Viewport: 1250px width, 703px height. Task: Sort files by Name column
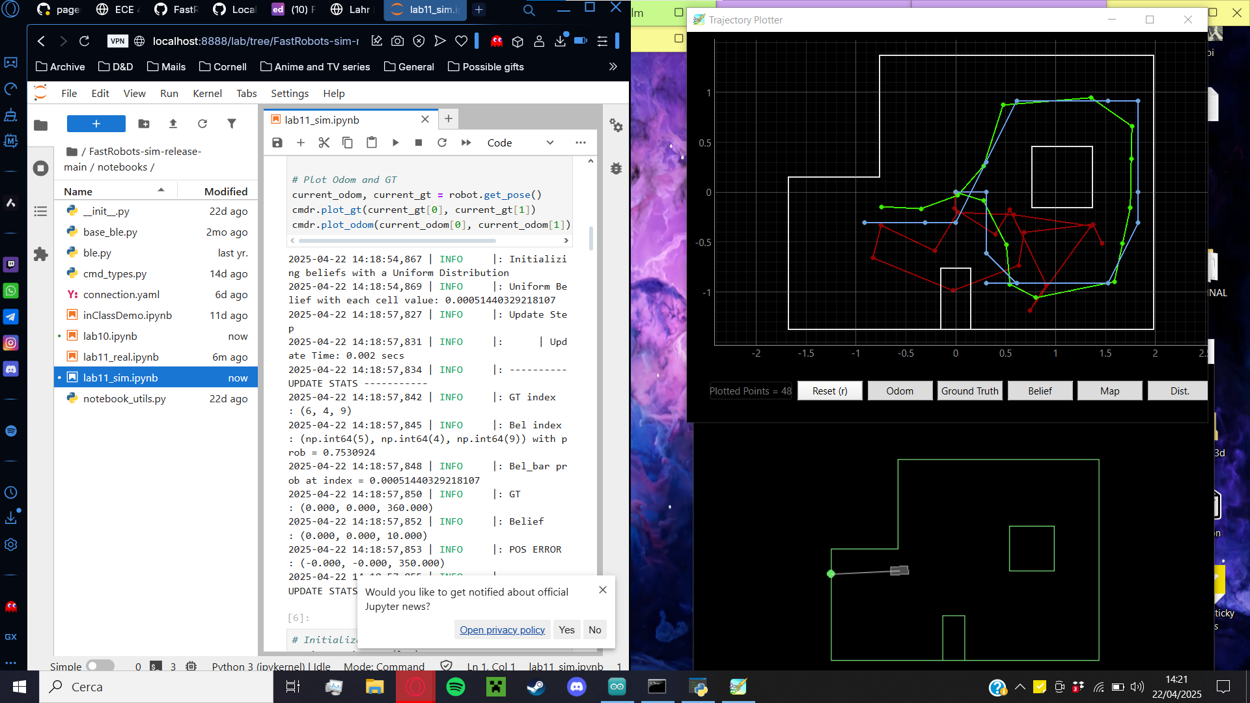pyautogui.click(x=114, y=191)
